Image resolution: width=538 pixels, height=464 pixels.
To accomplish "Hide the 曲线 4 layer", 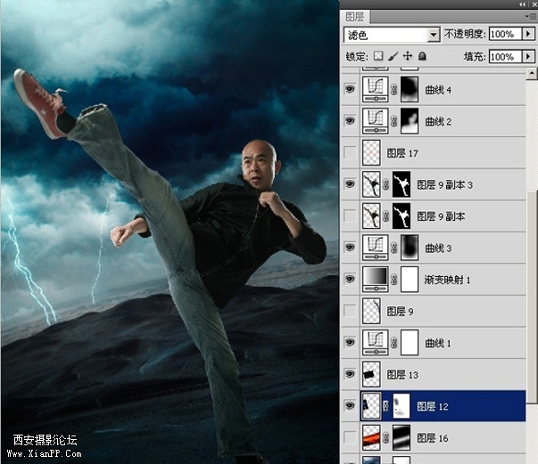I will point(349,89).
